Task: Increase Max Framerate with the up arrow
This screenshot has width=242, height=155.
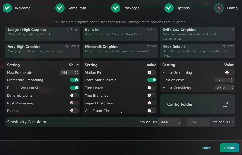Action: pos(76,71)
